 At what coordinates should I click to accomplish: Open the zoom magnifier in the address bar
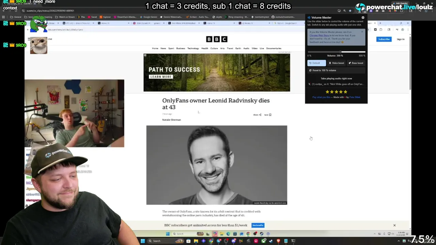click(344, 11)
